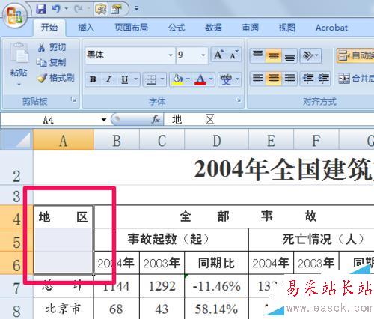The width and height of the screenshot is (374, 319).
Task: Expand the font size dropdown
Action: pos(203,55)
